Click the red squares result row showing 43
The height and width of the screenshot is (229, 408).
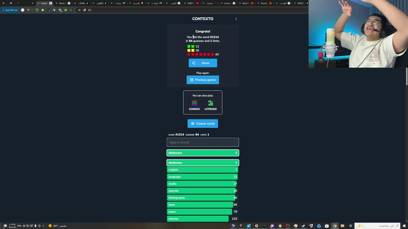tap(203, 54)
